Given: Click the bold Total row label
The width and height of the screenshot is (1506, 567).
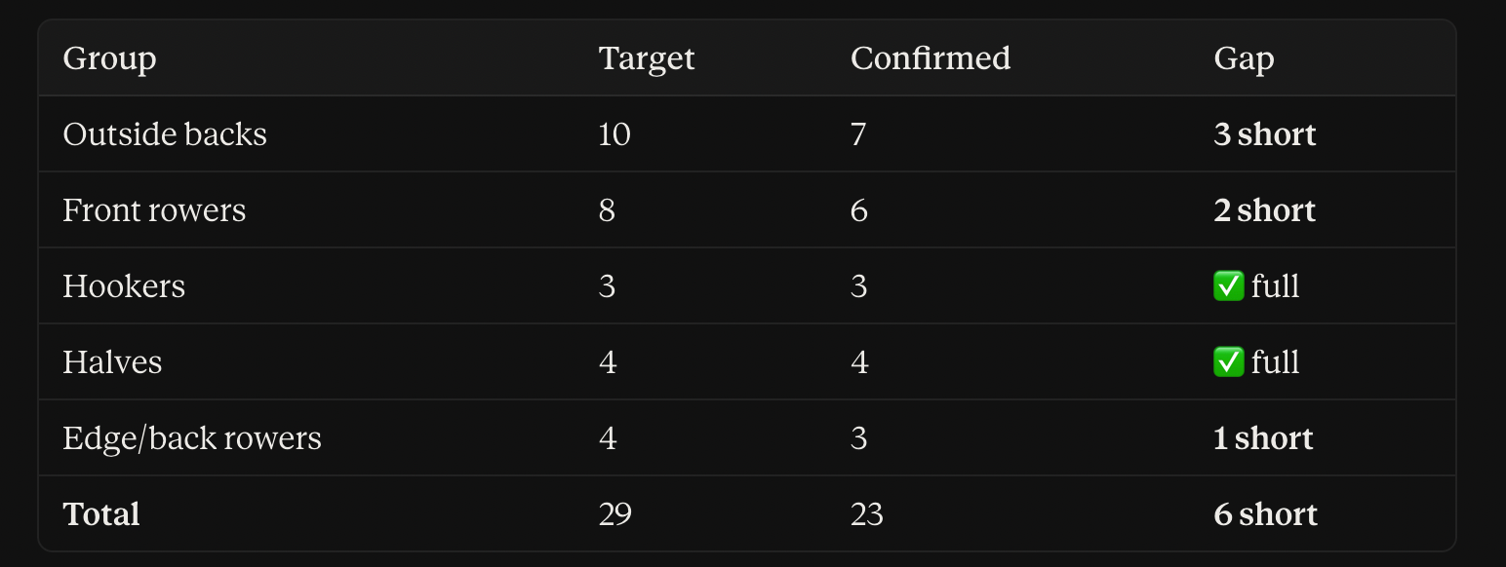Looking at the screenshot, I should tap(101, 514).
